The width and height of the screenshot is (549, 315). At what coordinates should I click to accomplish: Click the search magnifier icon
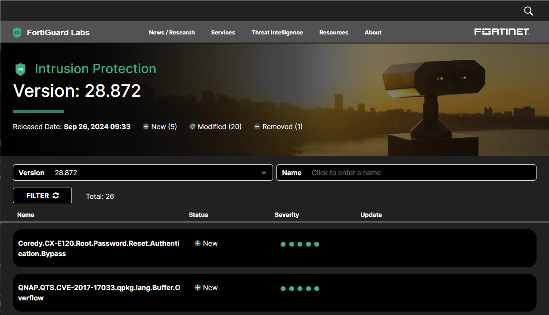pos(528,11)
